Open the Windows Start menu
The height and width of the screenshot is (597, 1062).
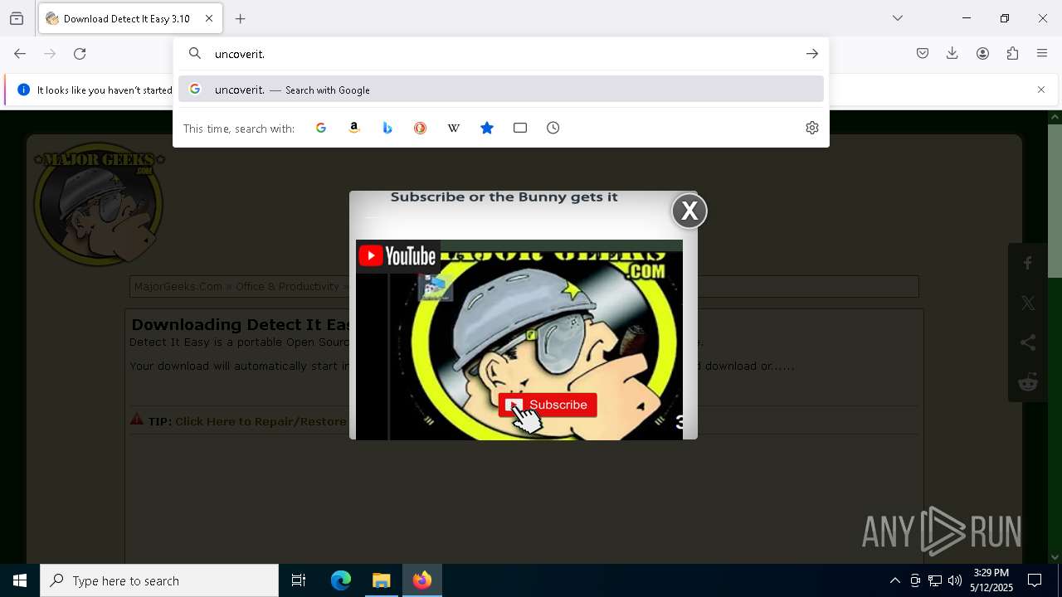tap(20, 580)
